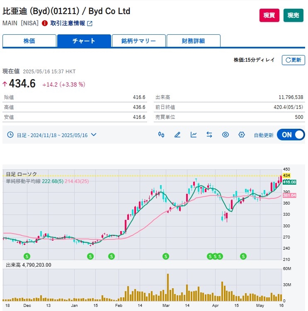
Task: Click the external link icon beside 取引注意情報
Action: tap(90, 24)
